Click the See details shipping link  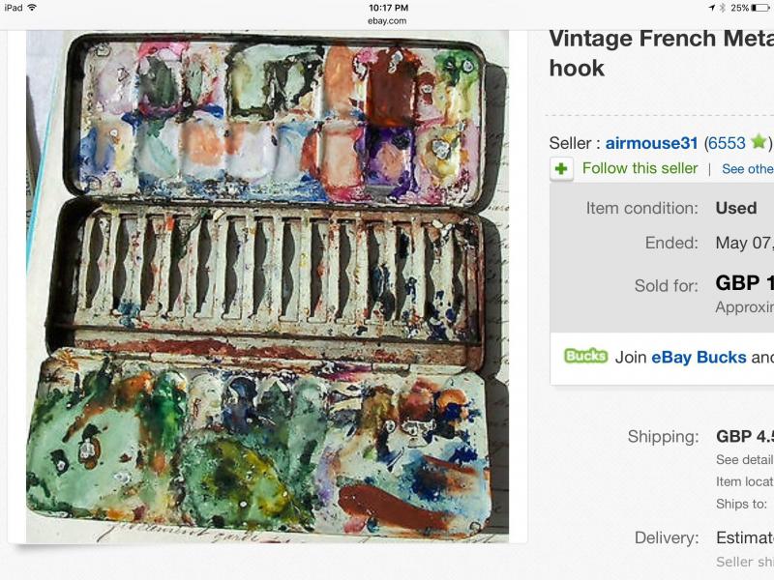point(745,460)
